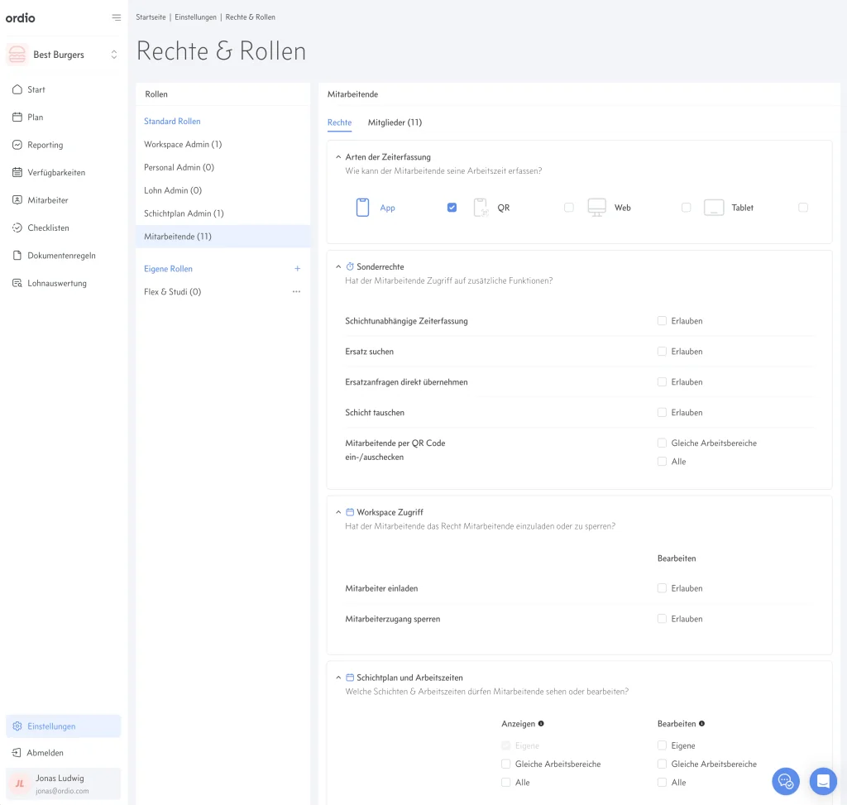
Task: Open the three-dot menu for Flex & Studi
Action: 296,292
